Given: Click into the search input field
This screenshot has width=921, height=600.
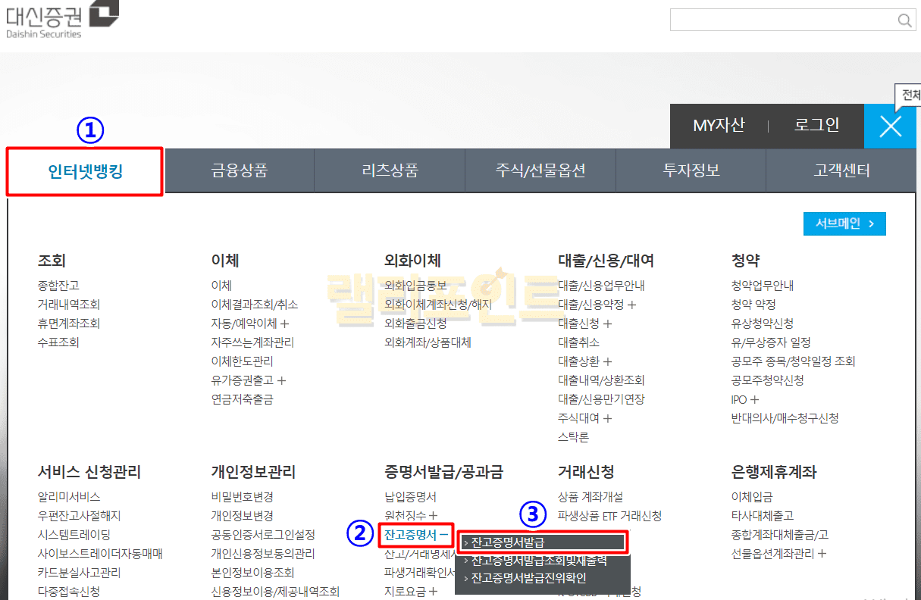Looking at the screenshot, I should pyautogui.click(x=781, y=20).
